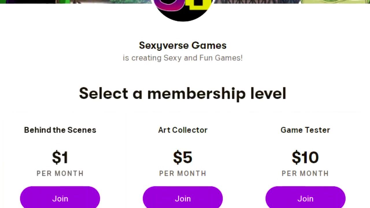The height and width of the screenshot is (208, 370).
Task: Click PER MONTH label under $5
Action: click(x=183, y=173)
